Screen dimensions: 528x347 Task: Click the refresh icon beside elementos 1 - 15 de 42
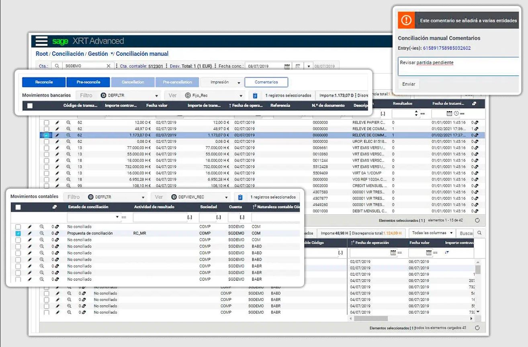[477, 220]
